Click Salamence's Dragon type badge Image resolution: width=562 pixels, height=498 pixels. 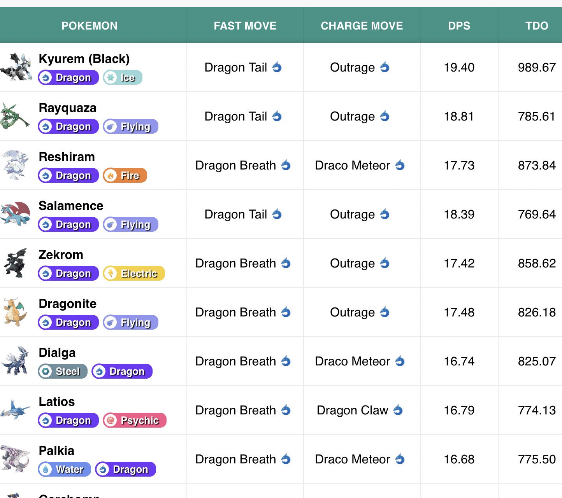(68, 224)
